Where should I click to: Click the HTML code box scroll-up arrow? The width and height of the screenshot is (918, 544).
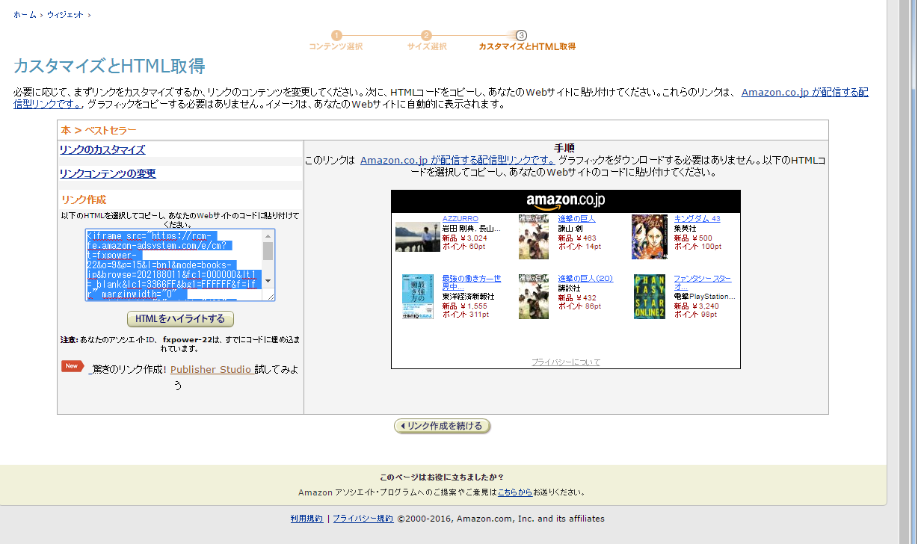point(268,235)
